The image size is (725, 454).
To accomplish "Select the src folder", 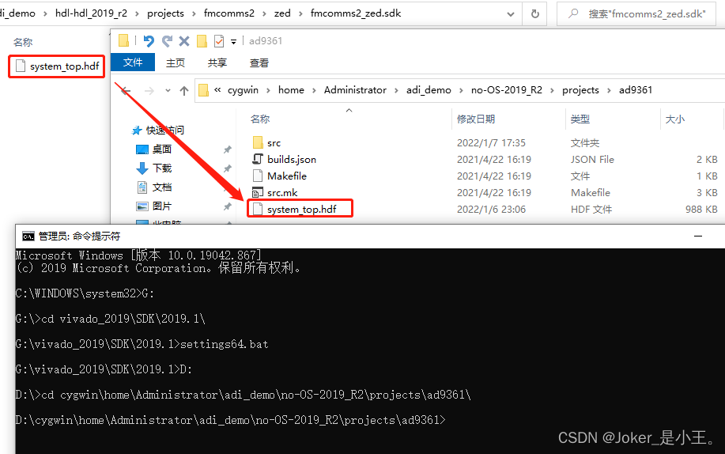I will click(274, 143).
